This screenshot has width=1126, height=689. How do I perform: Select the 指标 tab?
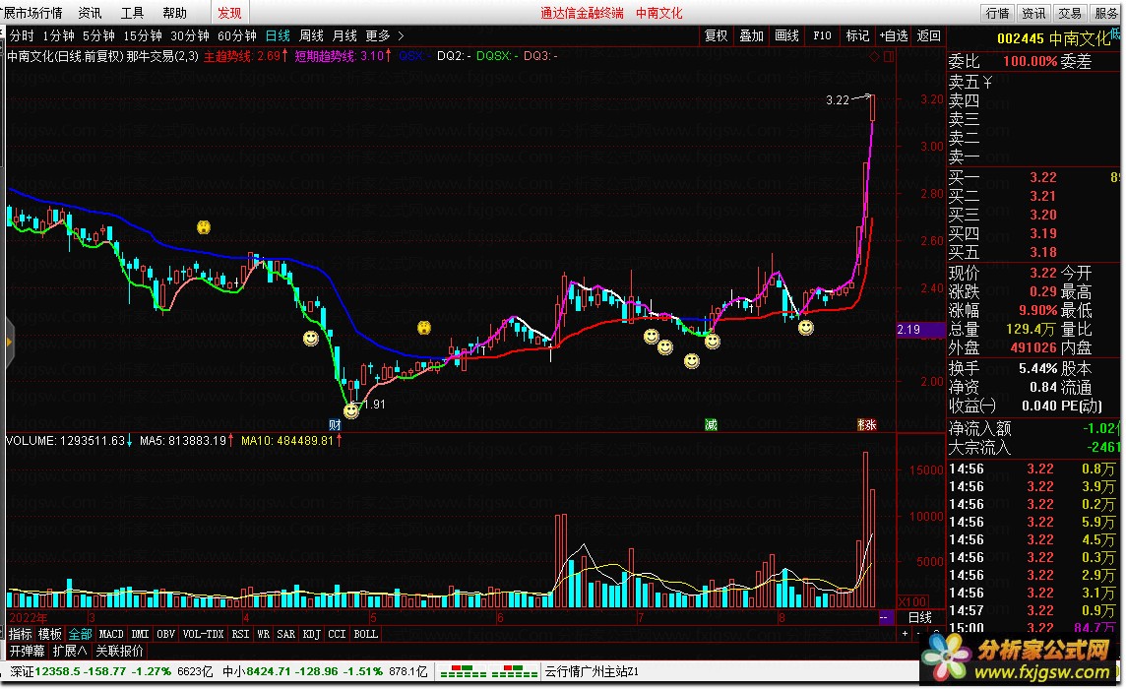click(20, 634)
